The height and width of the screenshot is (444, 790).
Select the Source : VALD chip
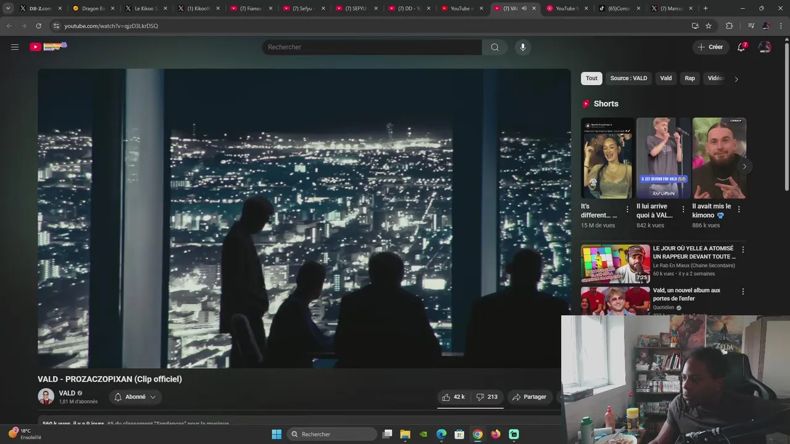tap(629, 78)
